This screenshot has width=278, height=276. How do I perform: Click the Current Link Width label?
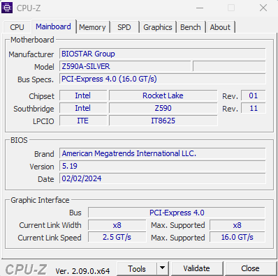click(50, 225)
